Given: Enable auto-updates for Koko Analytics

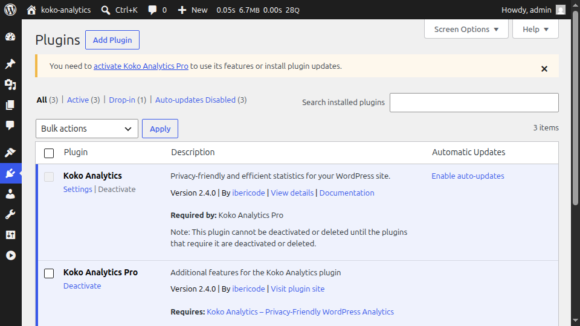Looking at the screenshot, I should click(468, 176).
